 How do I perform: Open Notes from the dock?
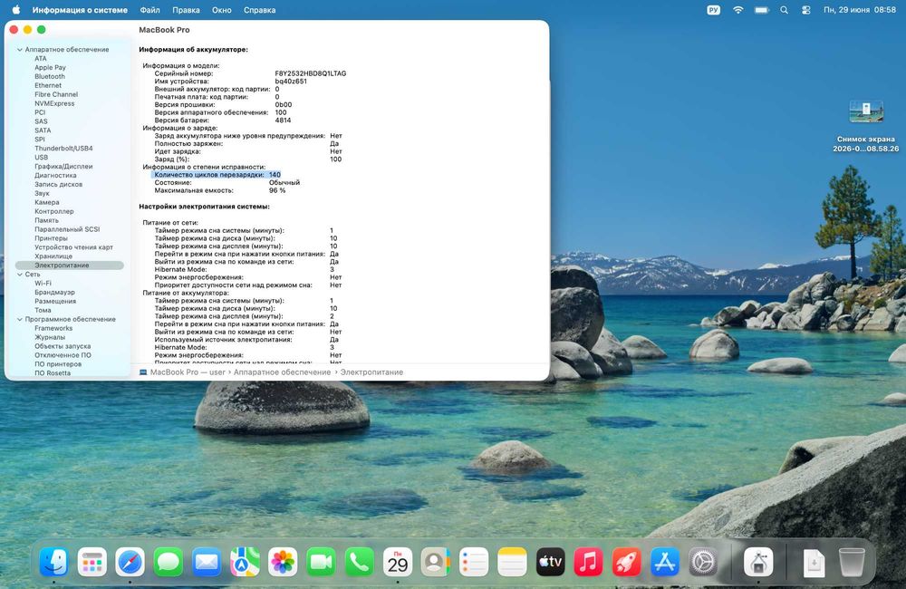(512, 562)
